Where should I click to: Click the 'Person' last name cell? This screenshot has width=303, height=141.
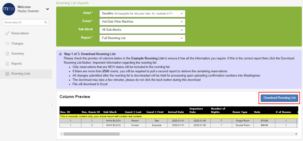point(135,121)
